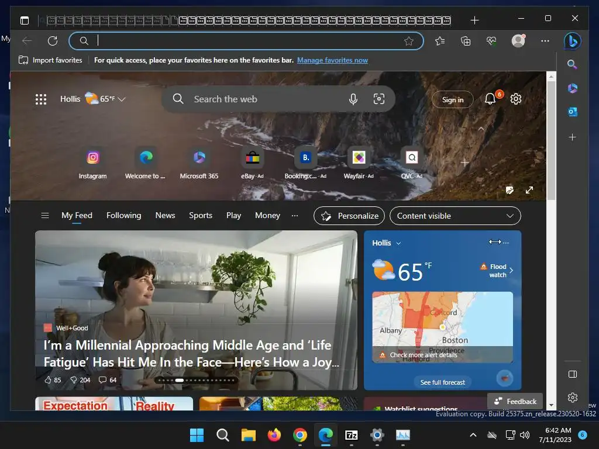Open the eBay quick link
This screenshot has width=599, height=449.
[252, 164]
